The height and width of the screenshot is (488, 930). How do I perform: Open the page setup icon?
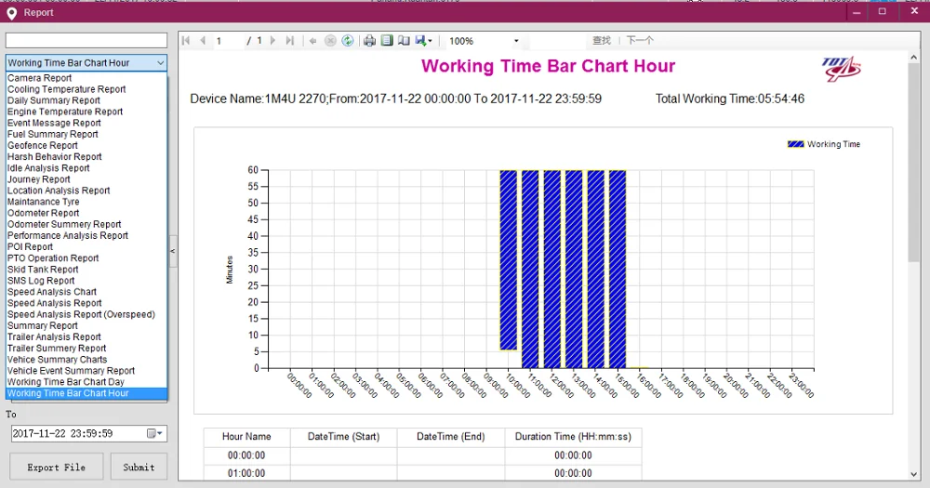[404, 41]
